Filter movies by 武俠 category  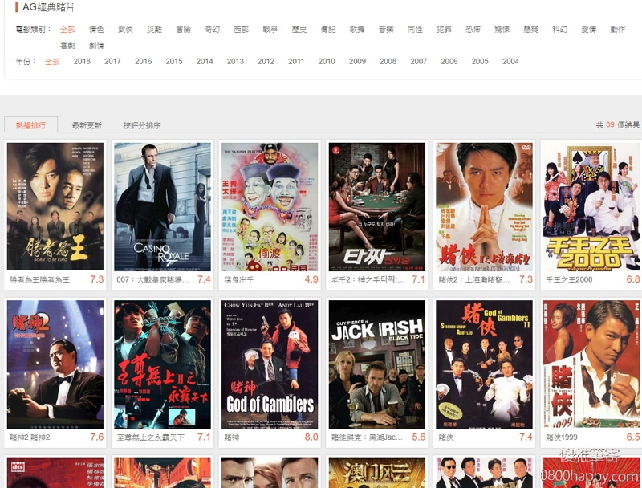coord(125,30)
